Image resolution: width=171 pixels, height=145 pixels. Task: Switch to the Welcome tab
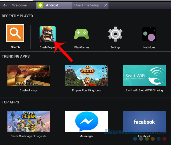pos(19,5)
